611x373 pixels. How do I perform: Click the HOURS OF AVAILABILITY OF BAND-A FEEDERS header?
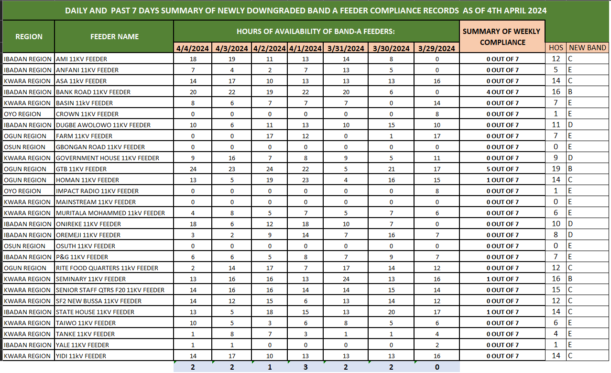[x=316, y=31]
